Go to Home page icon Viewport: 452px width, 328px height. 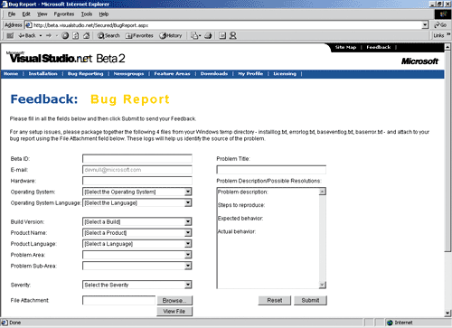coord(86,35)
